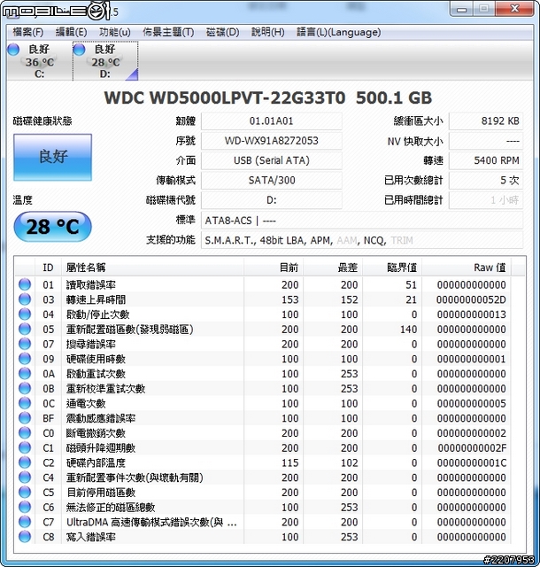540x567 pixels.
Task: Click status icon of attribute 03 轉速上昇時間
Action: [x=25, y=299]
